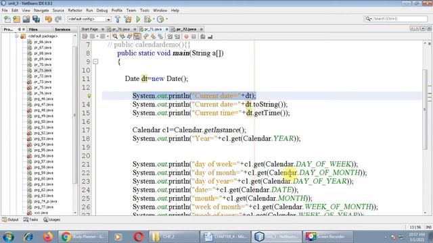Viewport: 433px width, 243px height.
Task: Collapse the default package tree node
Action: 16,36
